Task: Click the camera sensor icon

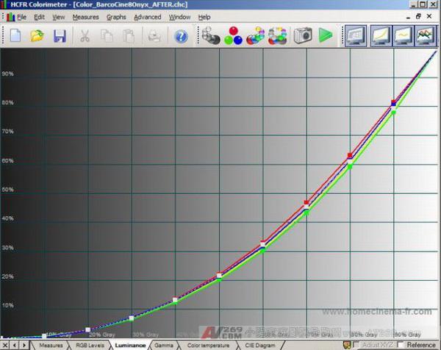Action: point(302,35)
